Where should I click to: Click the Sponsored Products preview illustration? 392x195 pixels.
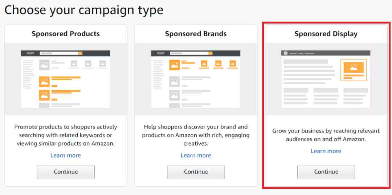(65, 79)
